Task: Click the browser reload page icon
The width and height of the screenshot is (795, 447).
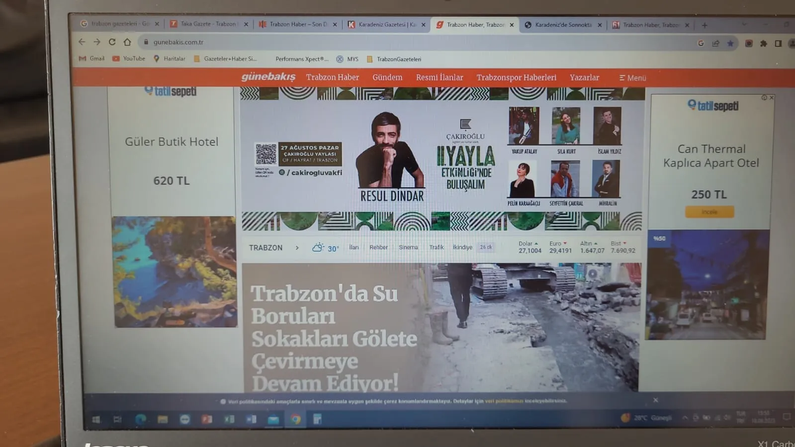Action: (112, 42)
